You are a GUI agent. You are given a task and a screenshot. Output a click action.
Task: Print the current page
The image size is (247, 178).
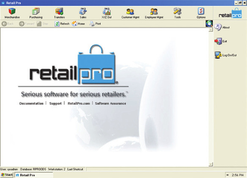(x=95, y=24)
